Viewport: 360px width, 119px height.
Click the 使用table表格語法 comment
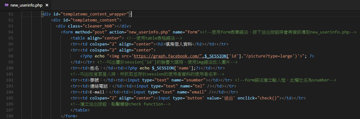(154, 38)
